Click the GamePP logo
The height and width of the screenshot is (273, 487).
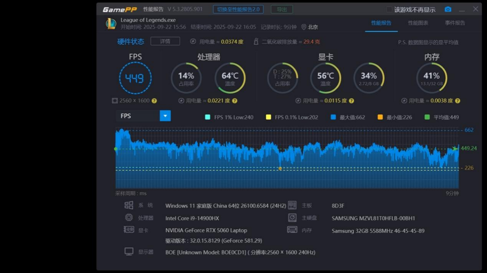coord(119,10)
